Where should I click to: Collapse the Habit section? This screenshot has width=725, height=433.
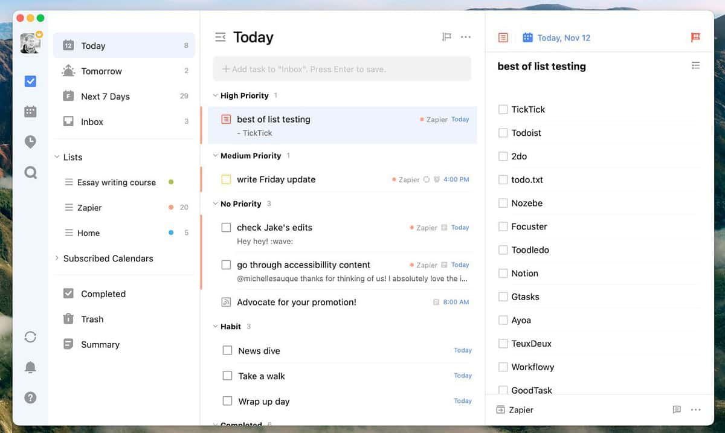pyautogui.click(x=214, y=326)
